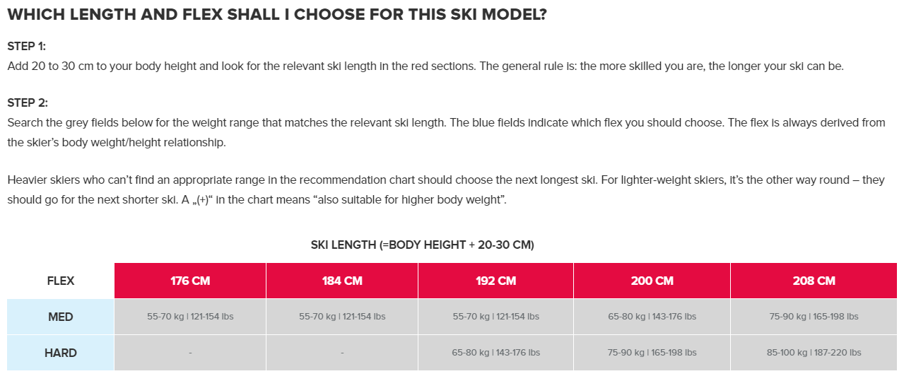Select the MED 75-90 kg cell under 208 CM
This screenshot has height=381, width=904.
(x=814, y=317)
